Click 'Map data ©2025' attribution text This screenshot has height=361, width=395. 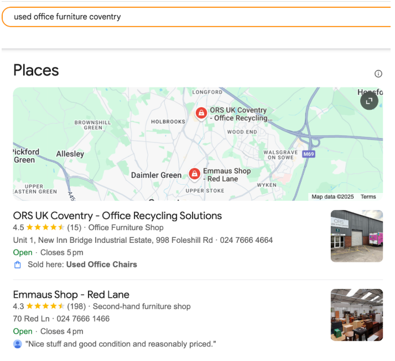click(x=332, y=197)
